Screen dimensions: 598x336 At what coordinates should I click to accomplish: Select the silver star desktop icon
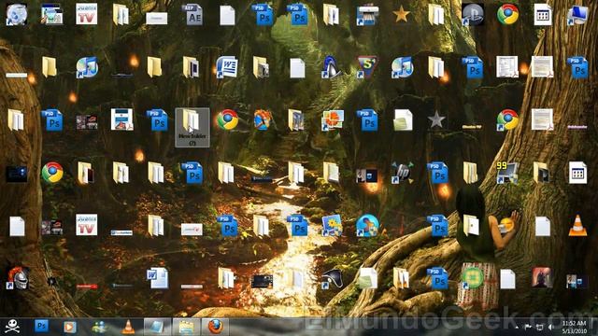point(436,120)
